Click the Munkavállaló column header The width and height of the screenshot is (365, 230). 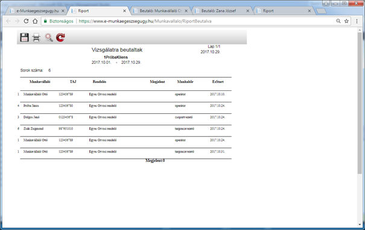click(40, 82)
